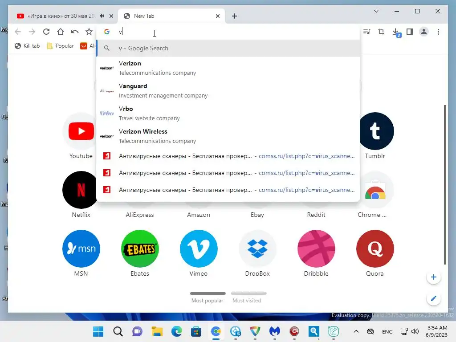Expand the tab search chevron in the title bar
The height and width of the screenshot is (342, 456).
tap(376, 11)
